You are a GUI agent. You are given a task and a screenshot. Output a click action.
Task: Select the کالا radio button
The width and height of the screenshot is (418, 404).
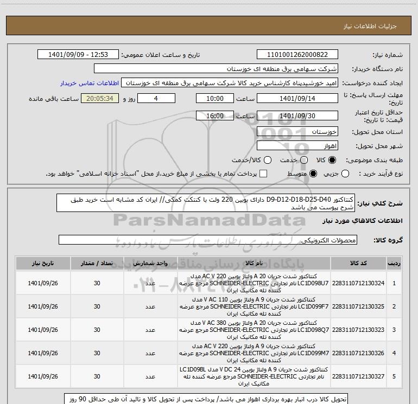pyautogui.click(x=332, y=160)
